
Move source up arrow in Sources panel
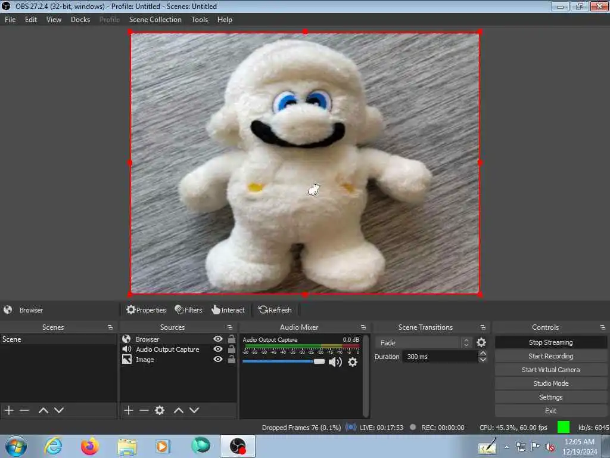[179, 410]
